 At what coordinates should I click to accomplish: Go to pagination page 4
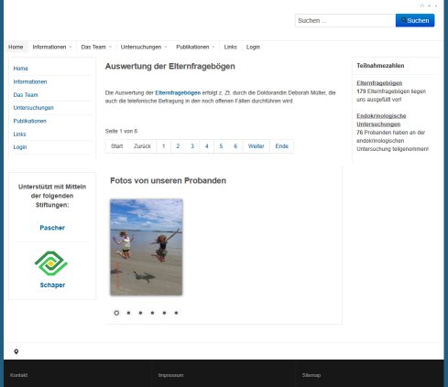point(207,146)
